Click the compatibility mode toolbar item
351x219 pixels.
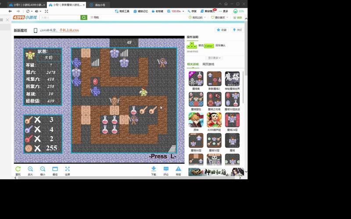pyautogui.click(x=208, y=11)
